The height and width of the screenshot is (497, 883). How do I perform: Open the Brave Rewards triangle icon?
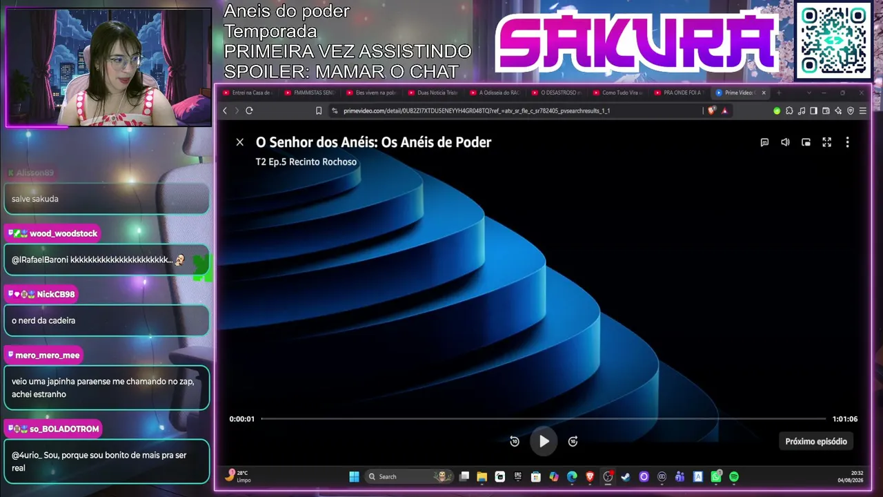point(724,110)
